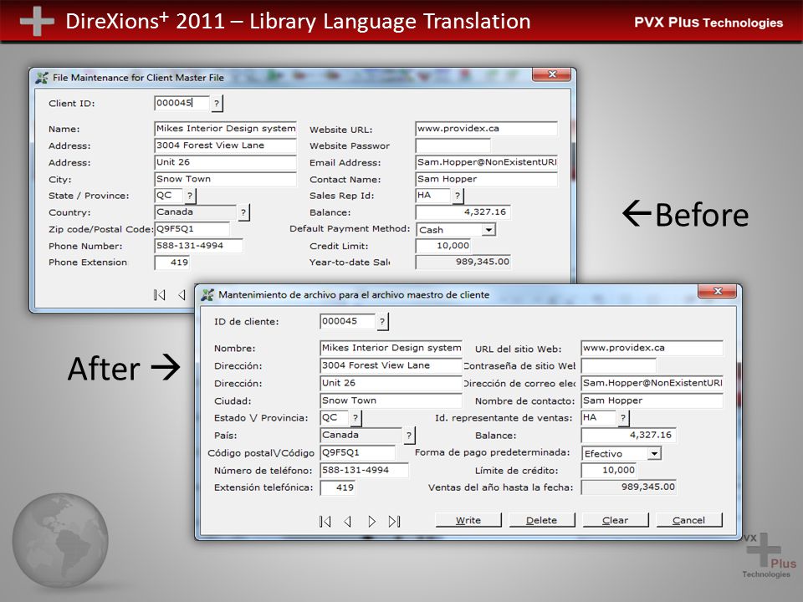803x602 pixels.
Task: Go to previous record in English window
Action: pyautogui.click(x=182, y=295)
